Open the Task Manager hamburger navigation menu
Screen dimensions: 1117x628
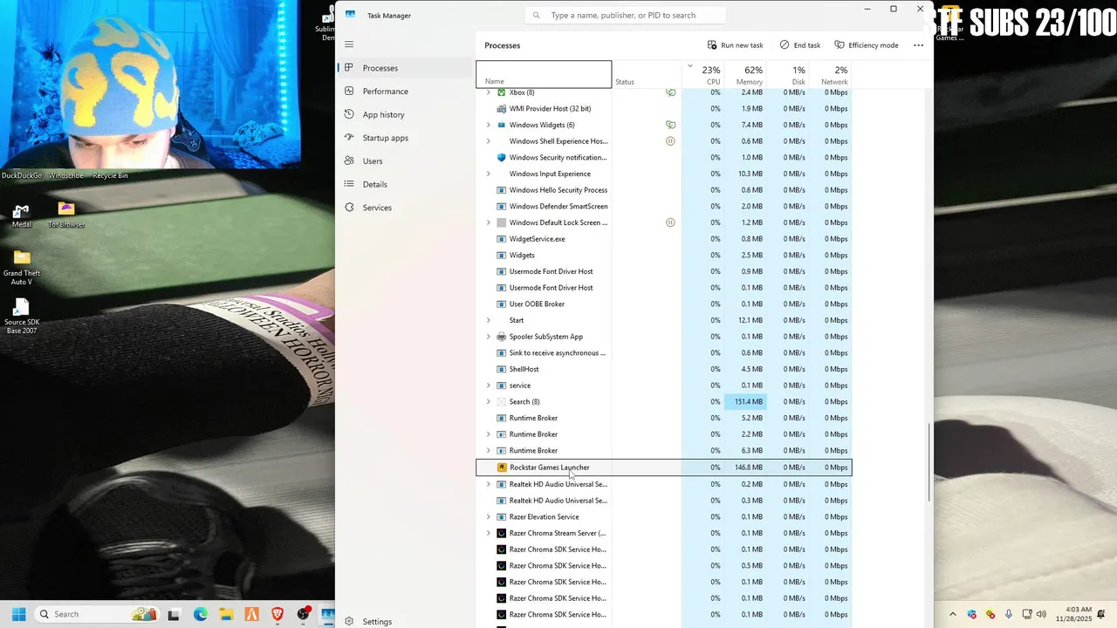(x=349, y=44)
